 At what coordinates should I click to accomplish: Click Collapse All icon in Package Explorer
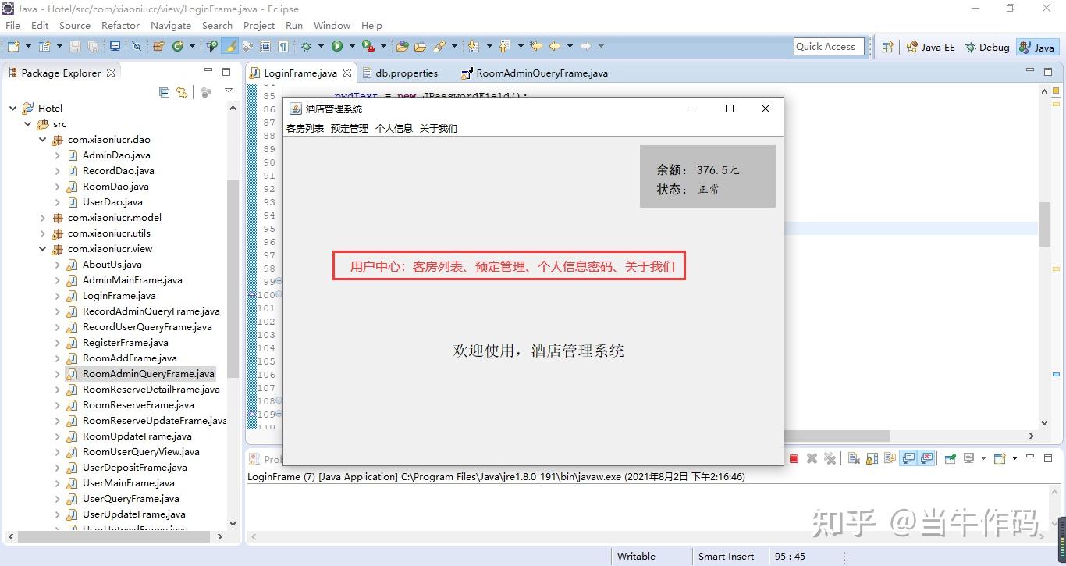[164, 92]
